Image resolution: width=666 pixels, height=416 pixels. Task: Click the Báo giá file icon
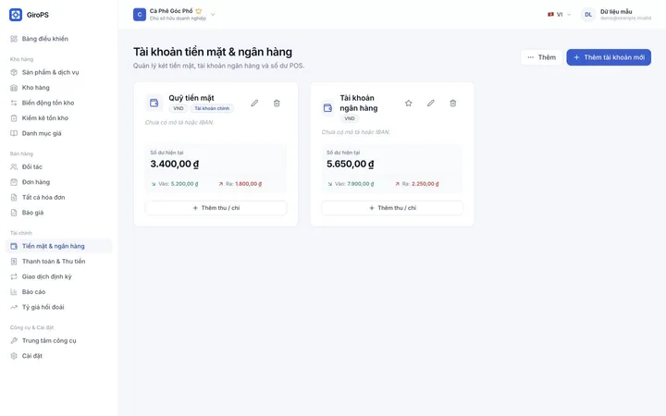[x=14, y=213]
